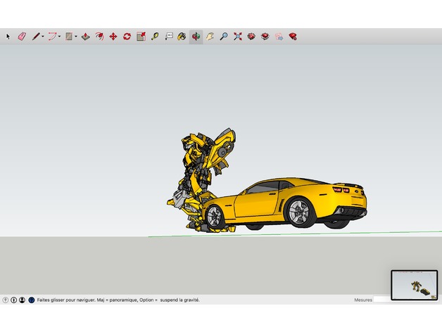Click the Mesures input field
The height and width of the screenshot is (332, 442).
pos(382,300)
